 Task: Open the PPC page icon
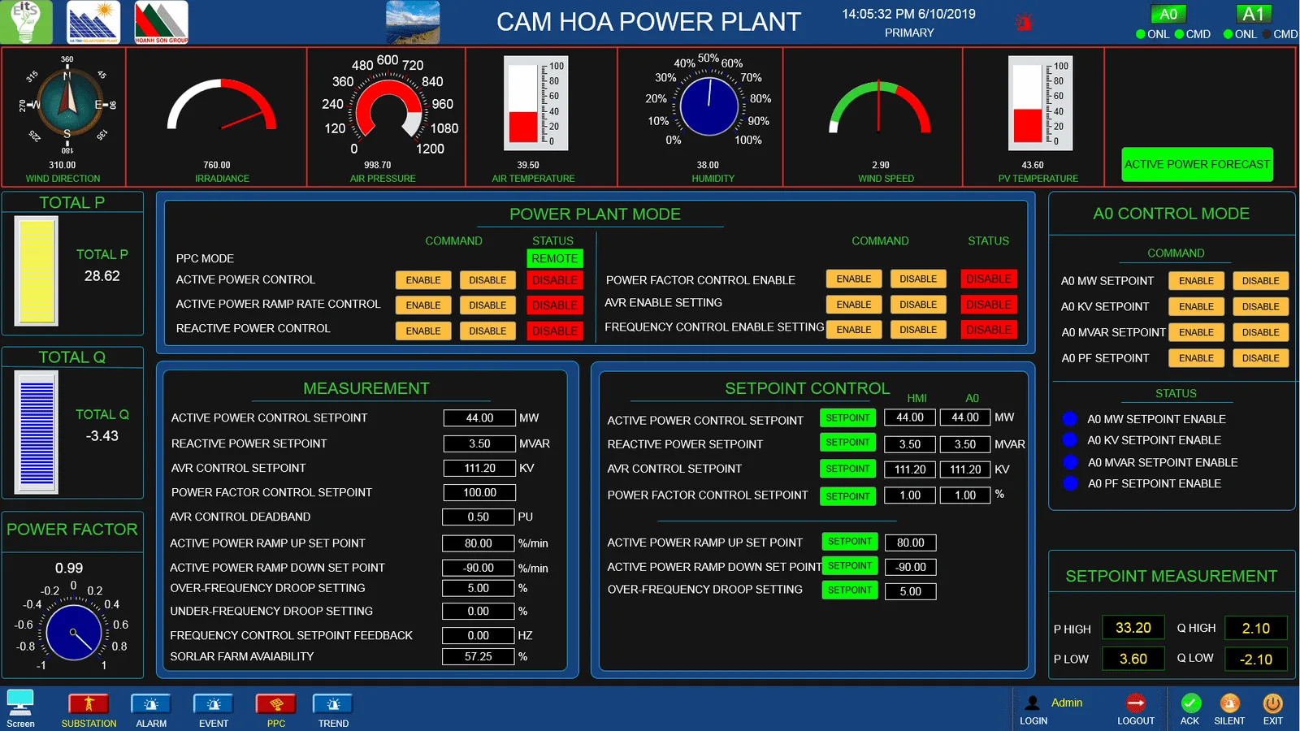coord(276,703)
